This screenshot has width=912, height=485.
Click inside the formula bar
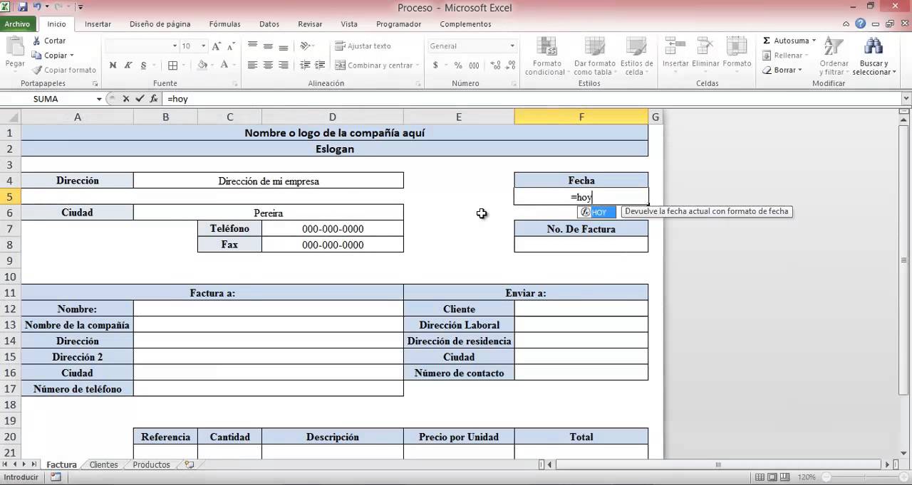coord(531,99)
